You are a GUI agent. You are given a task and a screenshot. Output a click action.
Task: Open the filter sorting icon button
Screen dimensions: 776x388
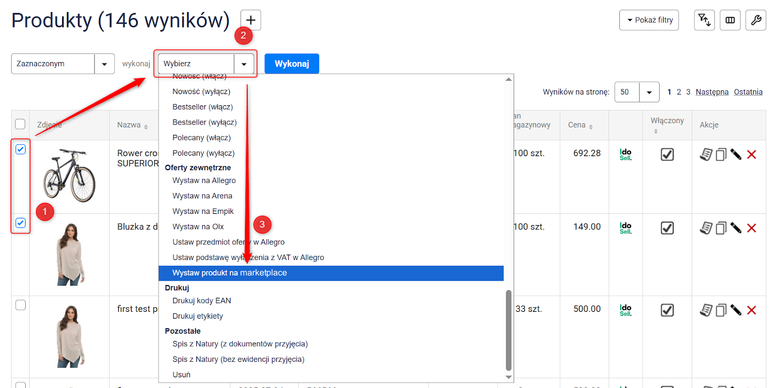click(704, 20)
